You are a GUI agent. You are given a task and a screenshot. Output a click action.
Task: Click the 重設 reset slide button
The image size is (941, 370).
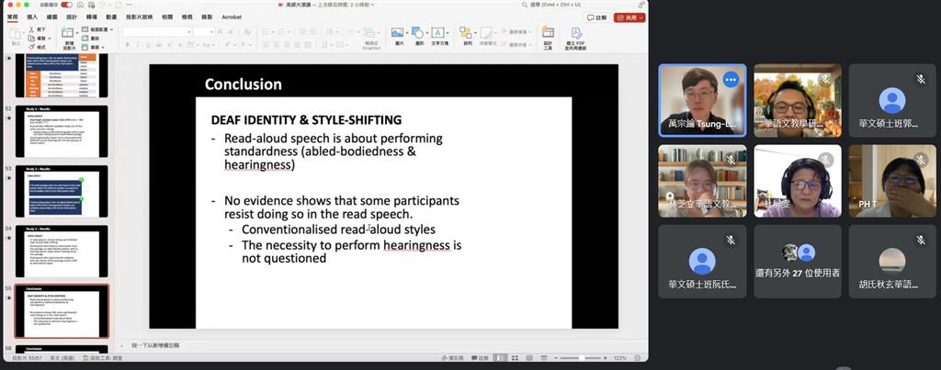[x=91, y=38]
